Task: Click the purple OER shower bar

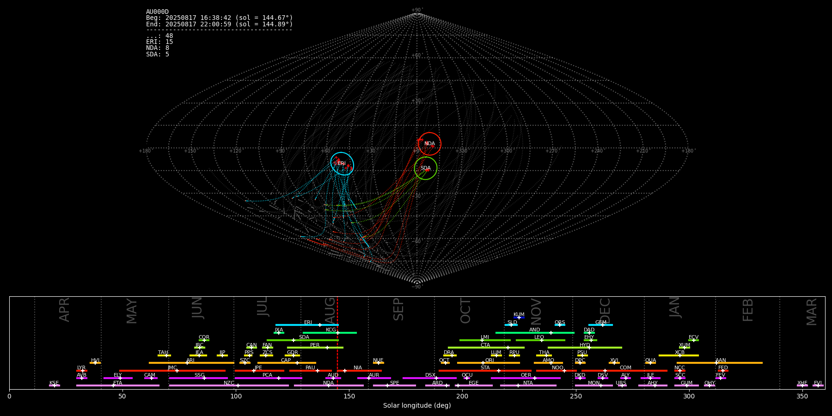Action: click(x=526, y=378)
